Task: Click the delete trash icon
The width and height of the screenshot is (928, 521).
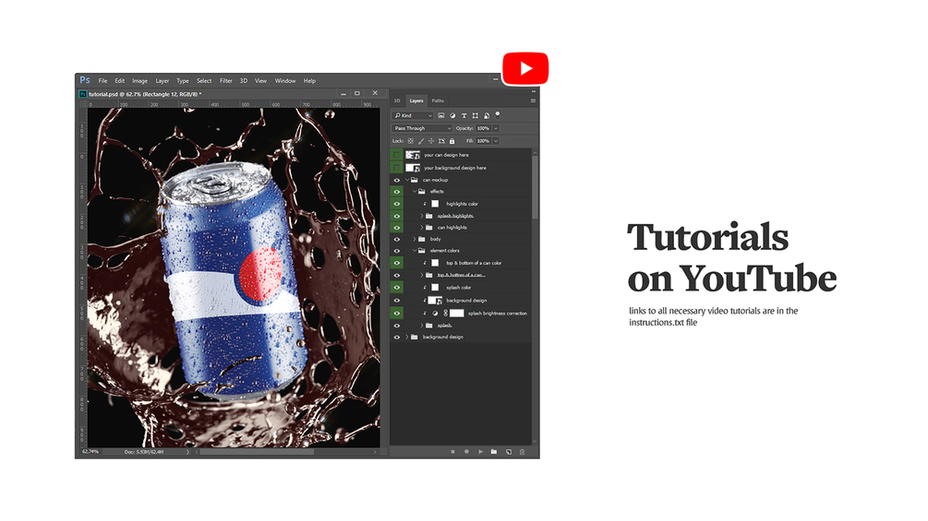Action: [x=522, y=452]
